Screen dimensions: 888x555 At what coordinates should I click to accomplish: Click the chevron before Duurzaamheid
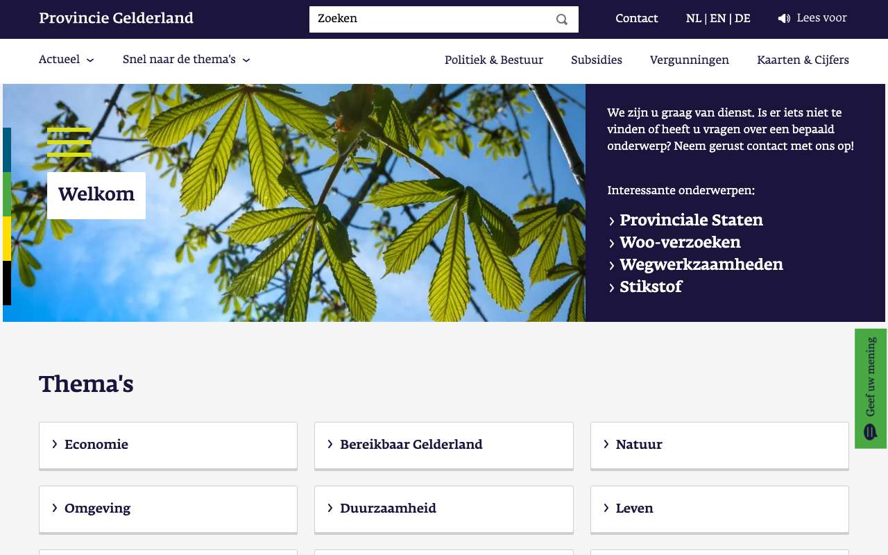tap(330, 508)
